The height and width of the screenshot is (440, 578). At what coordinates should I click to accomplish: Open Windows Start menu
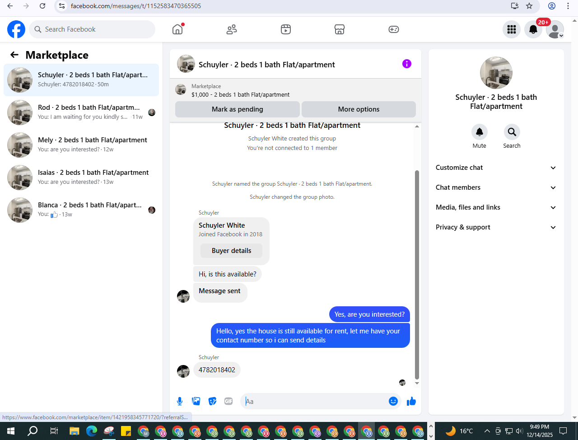11,431
